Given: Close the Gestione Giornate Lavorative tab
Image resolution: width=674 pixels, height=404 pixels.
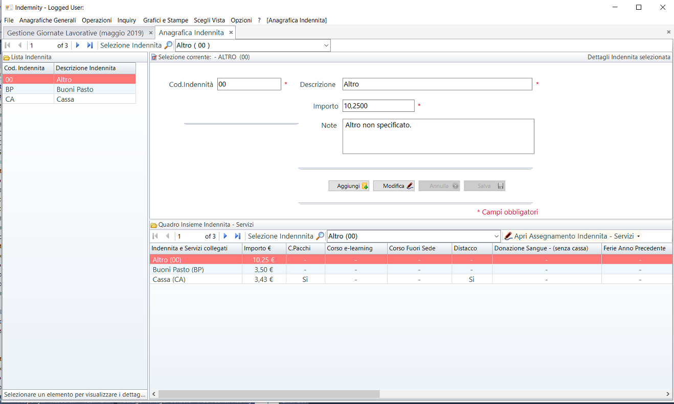Looking at the screenshot, I should (150, 33).
